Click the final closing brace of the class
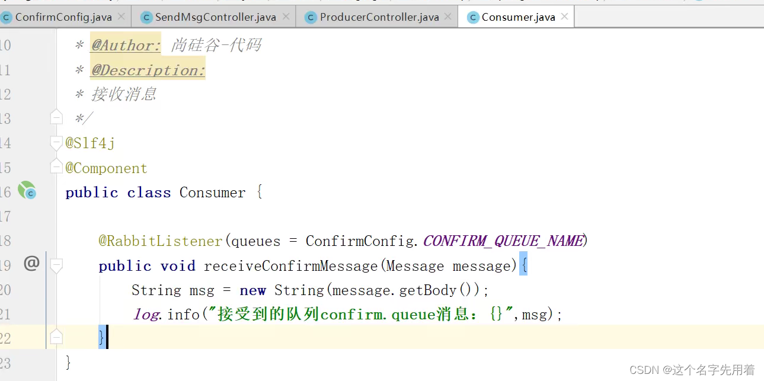 point(68,361)
